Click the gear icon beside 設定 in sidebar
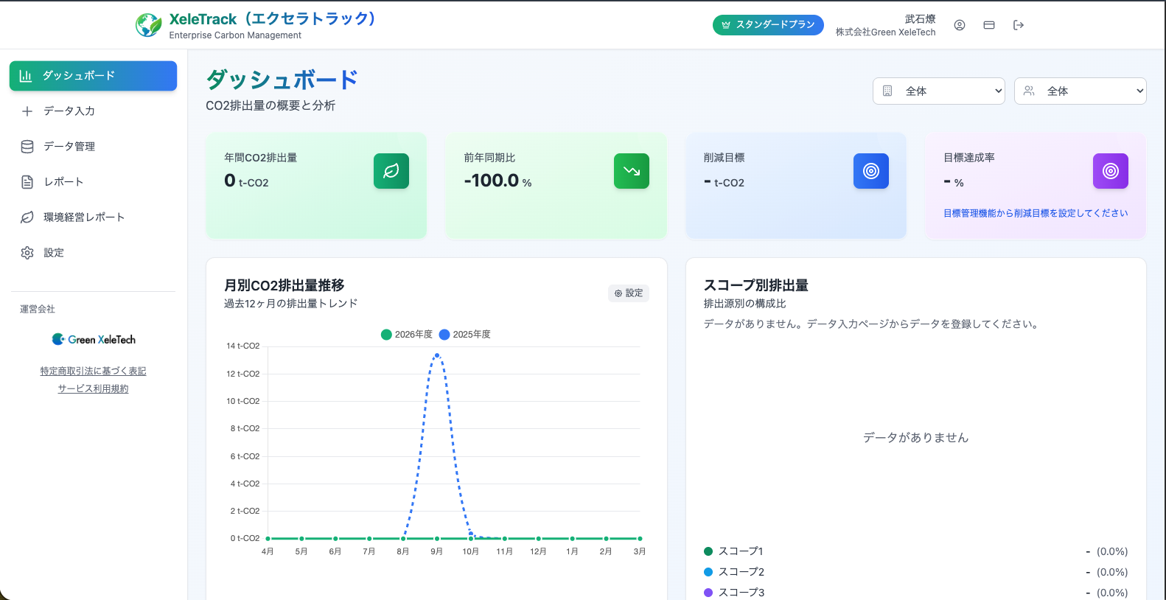The image size is (1166, 600). 27,253
